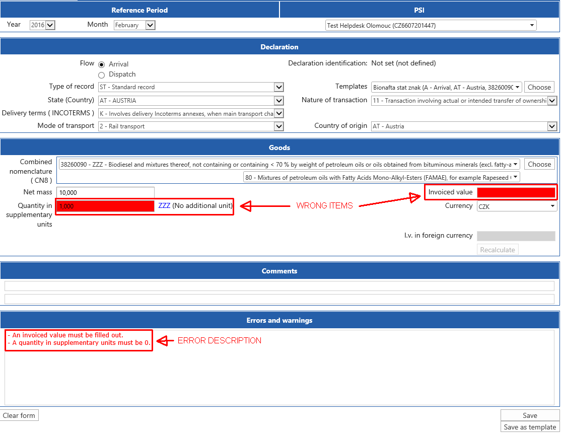Open the Combined nomenclature 38260090 dropdown
Image resolution: width=561 pixels, height=433 pixels.
[289, 165]
